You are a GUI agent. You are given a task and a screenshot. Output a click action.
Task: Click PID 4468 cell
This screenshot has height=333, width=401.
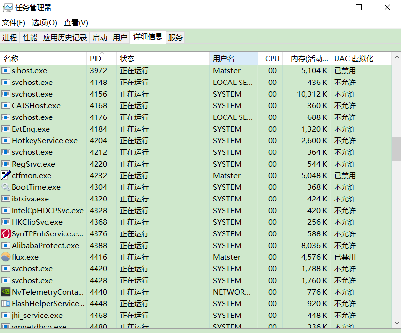click(98, 316)
